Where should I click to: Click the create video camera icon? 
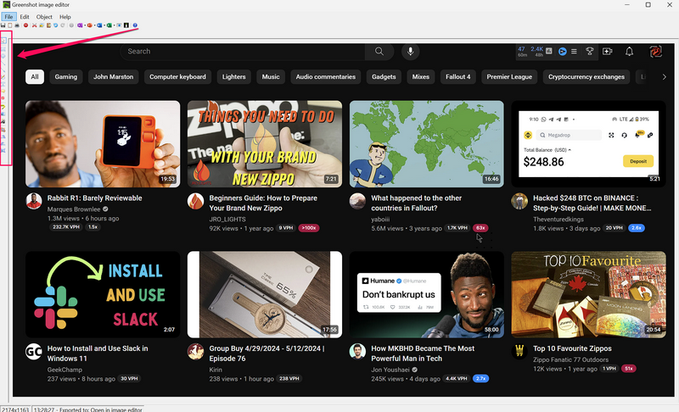[x=607, y=52]
